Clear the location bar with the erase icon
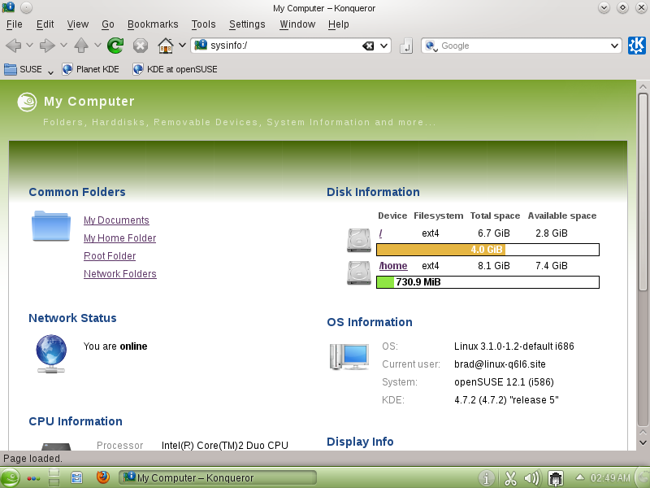Screen dimensions: 650x488 (368, 46)
